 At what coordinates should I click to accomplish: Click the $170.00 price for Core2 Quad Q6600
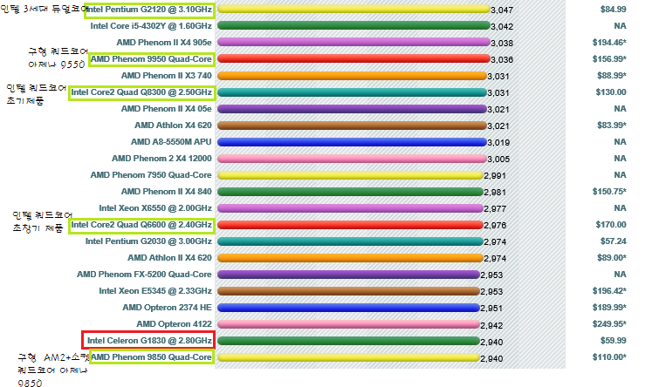click(x=611, y=225)
